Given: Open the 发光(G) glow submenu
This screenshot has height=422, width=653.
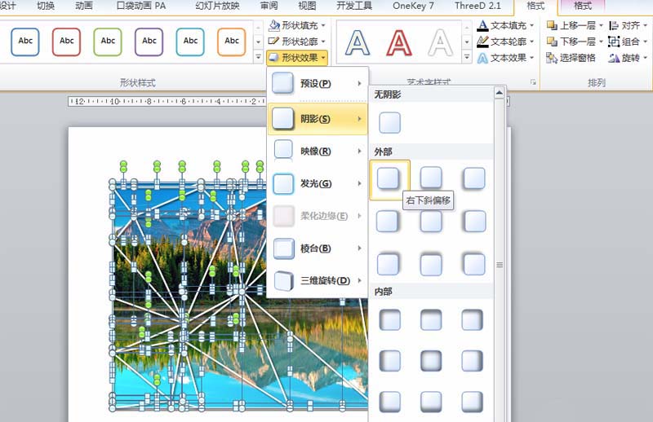Looking at the screenshot, I should (x=318, y=183).
